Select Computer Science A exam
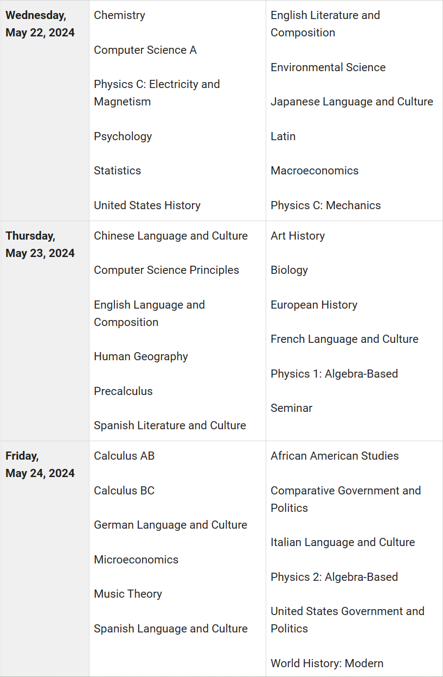 (x=145, y=50)
